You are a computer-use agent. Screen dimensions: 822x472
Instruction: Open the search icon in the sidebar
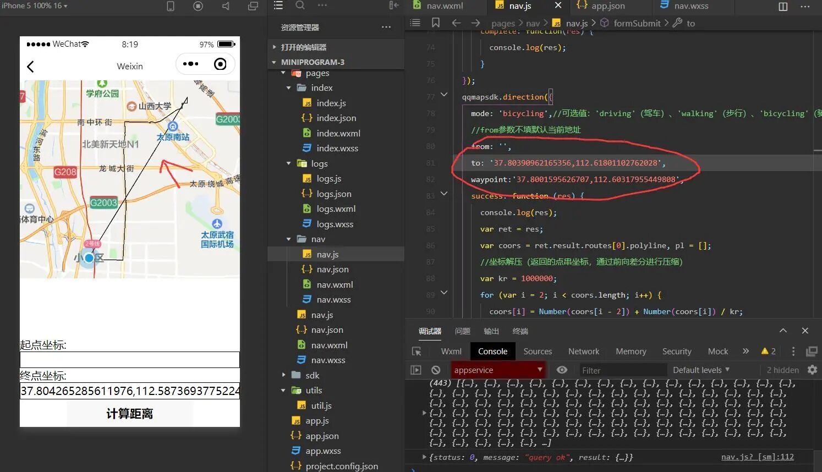(x=300, y=6)
